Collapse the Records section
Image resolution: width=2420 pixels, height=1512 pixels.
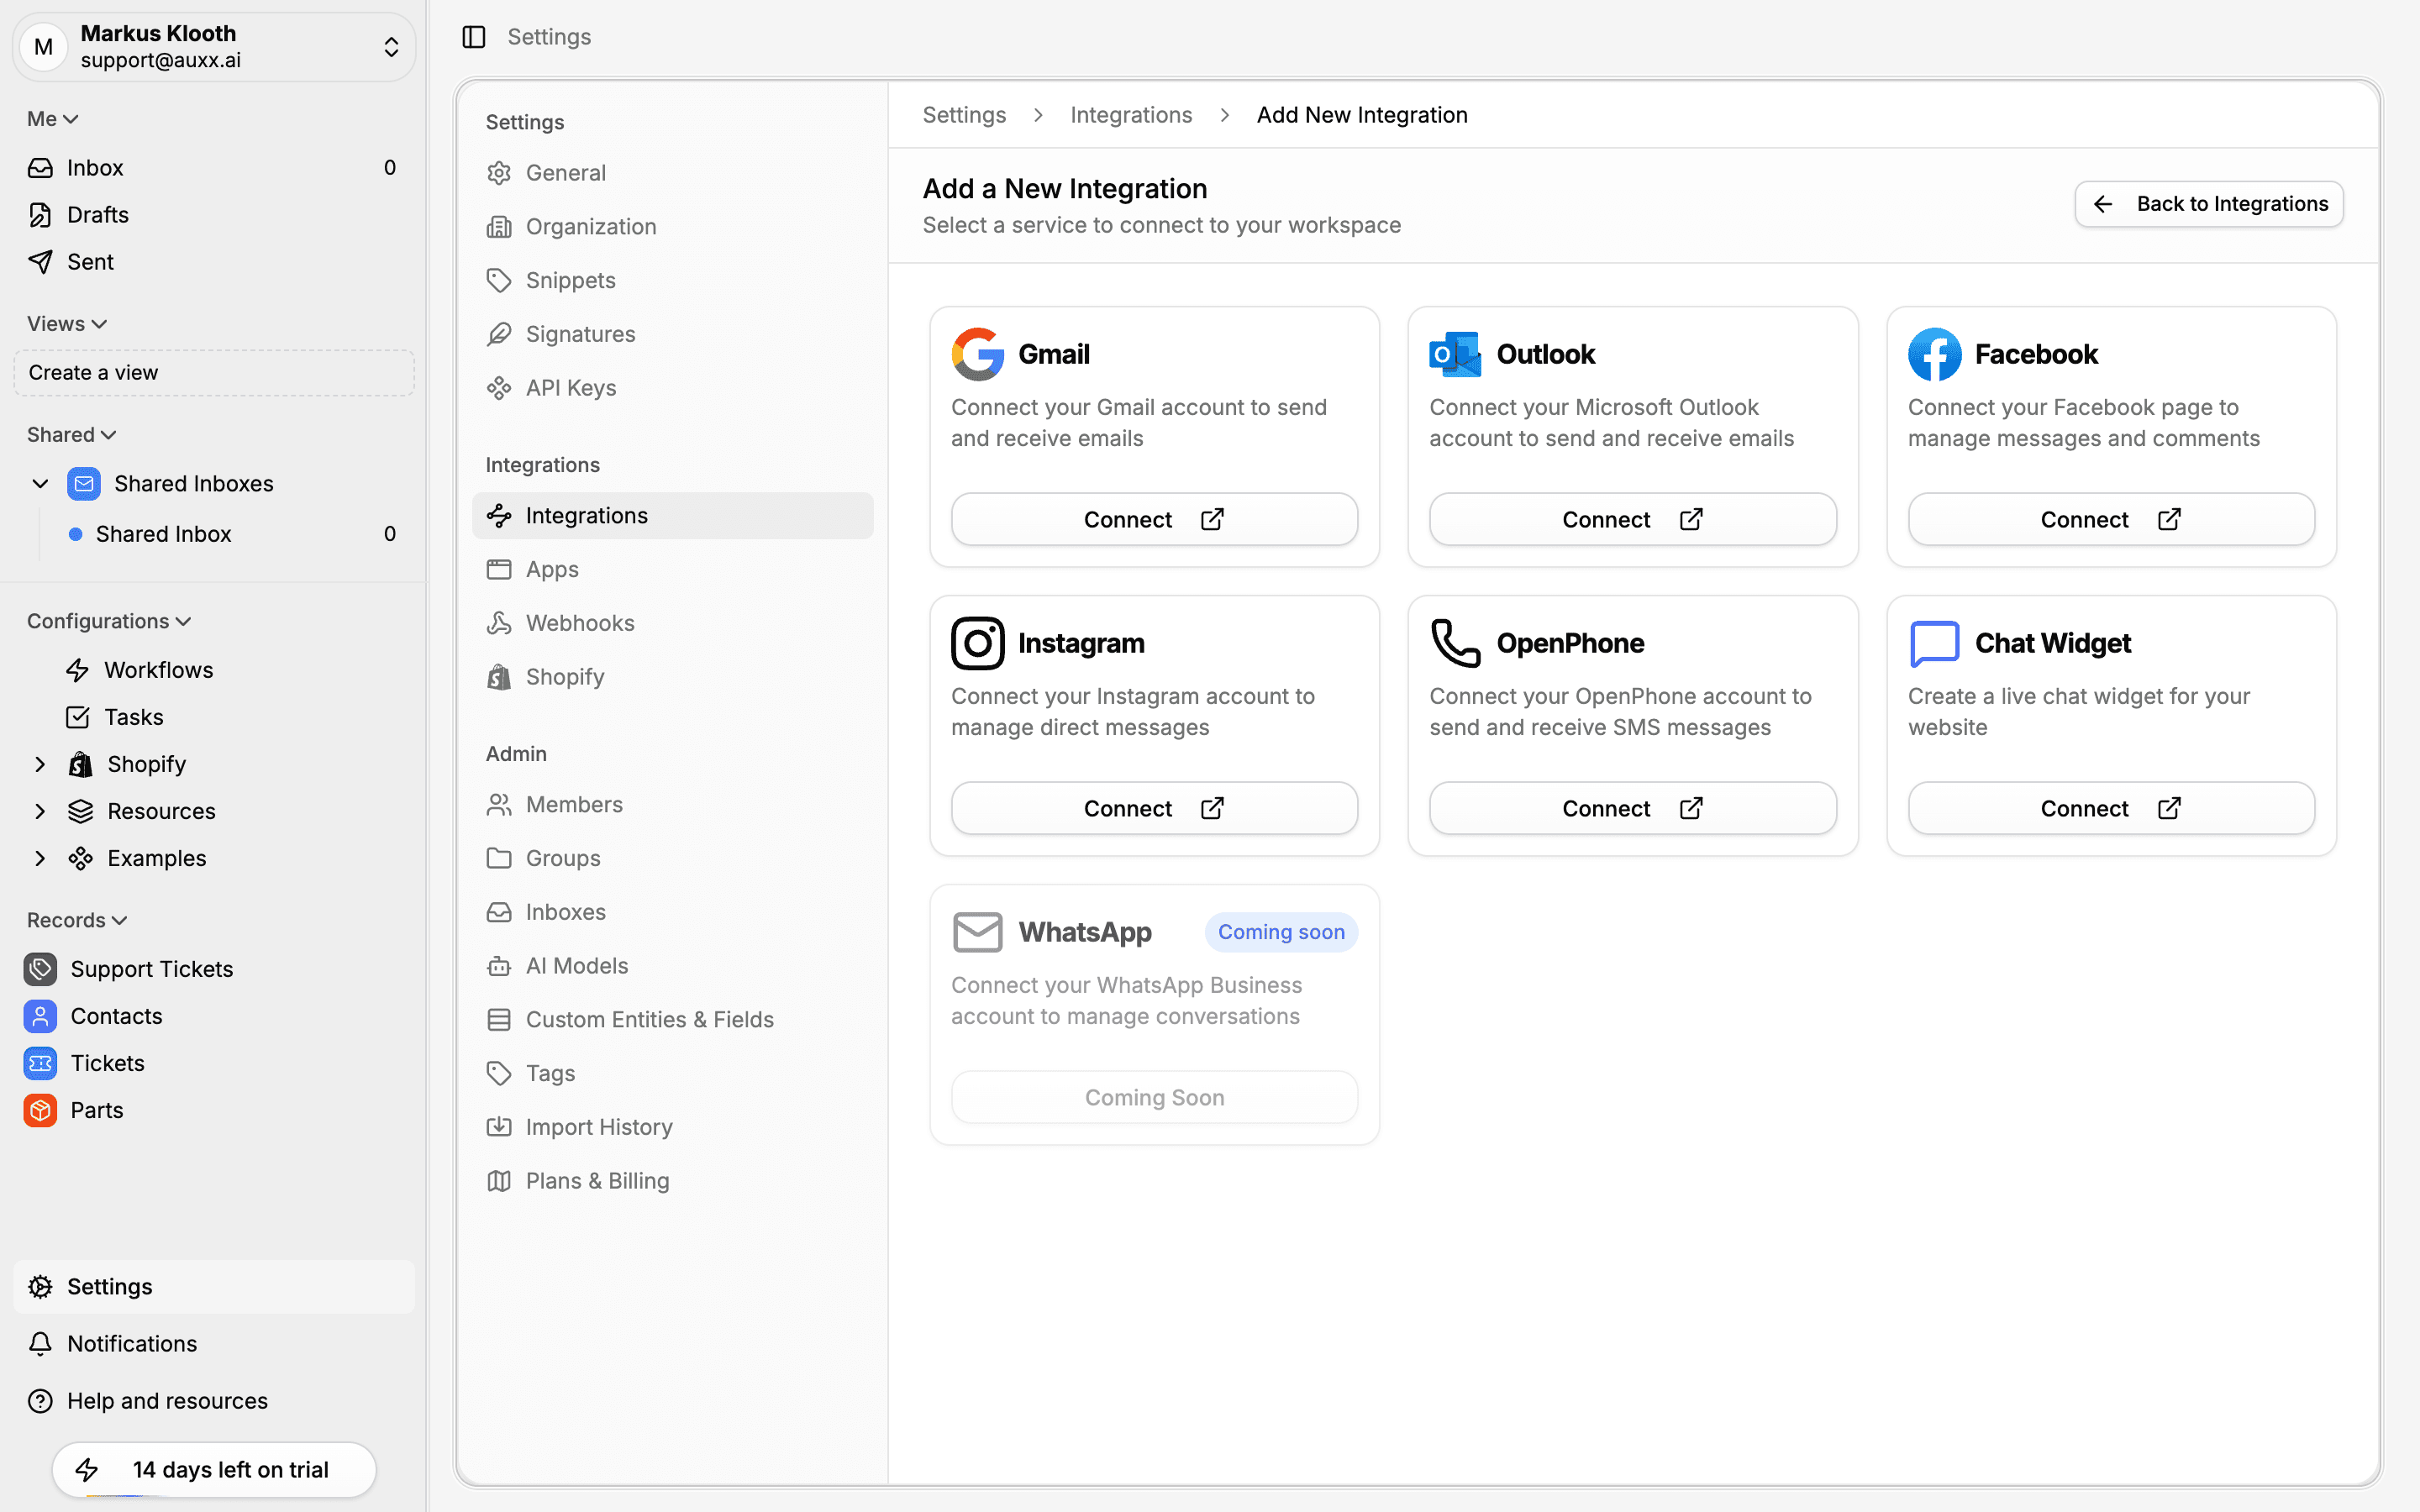77,920
